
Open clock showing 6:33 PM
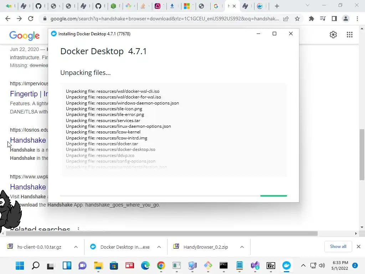pyautogui.click(x=340, y=265)
